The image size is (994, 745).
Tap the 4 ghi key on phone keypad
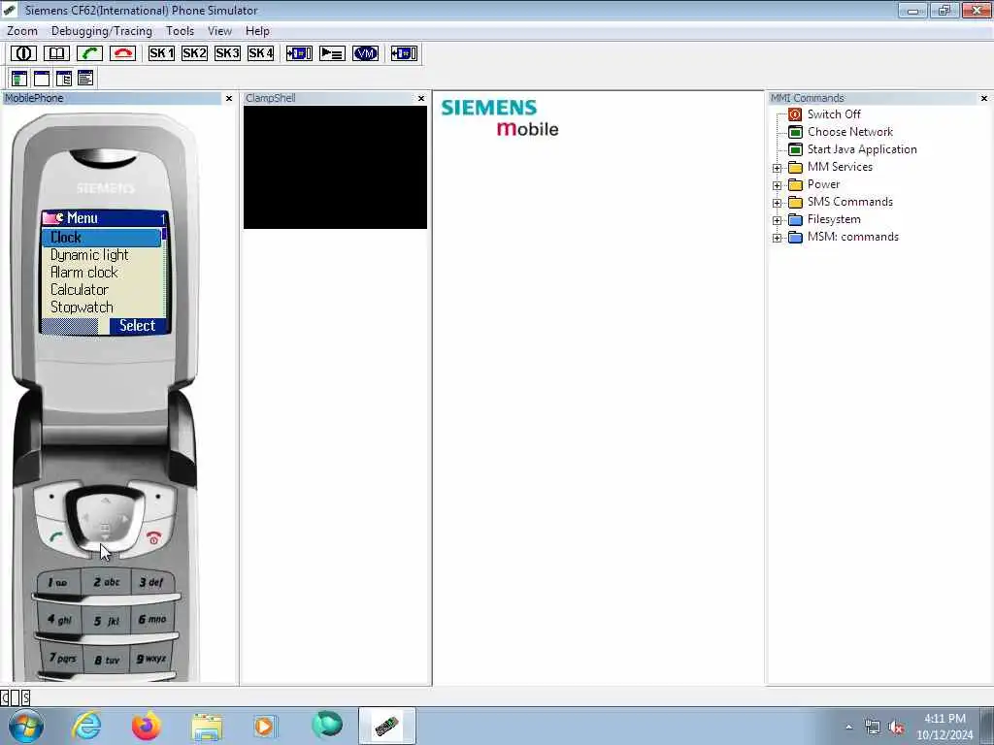point(59,620)
